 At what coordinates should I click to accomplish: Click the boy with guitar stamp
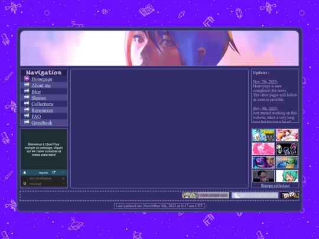click(263, 176)
